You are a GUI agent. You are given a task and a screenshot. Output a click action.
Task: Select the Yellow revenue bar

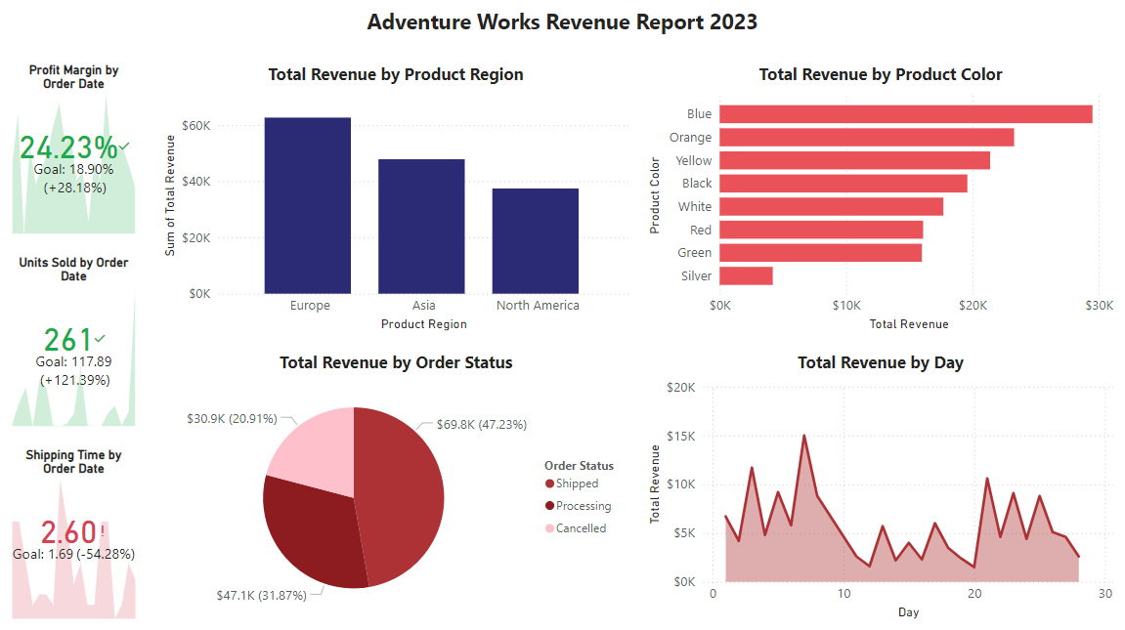[854, 160]
